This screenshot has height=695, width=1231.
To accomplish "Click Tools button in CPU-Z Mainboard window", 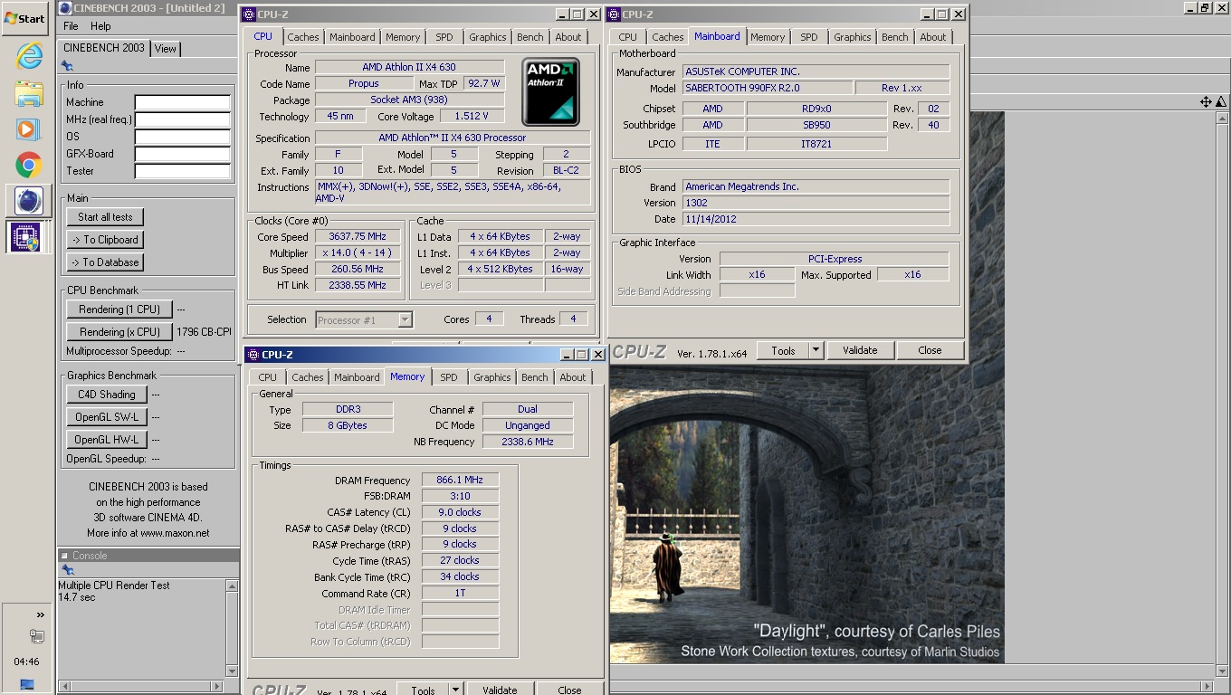I will click(x=783, y=350).
